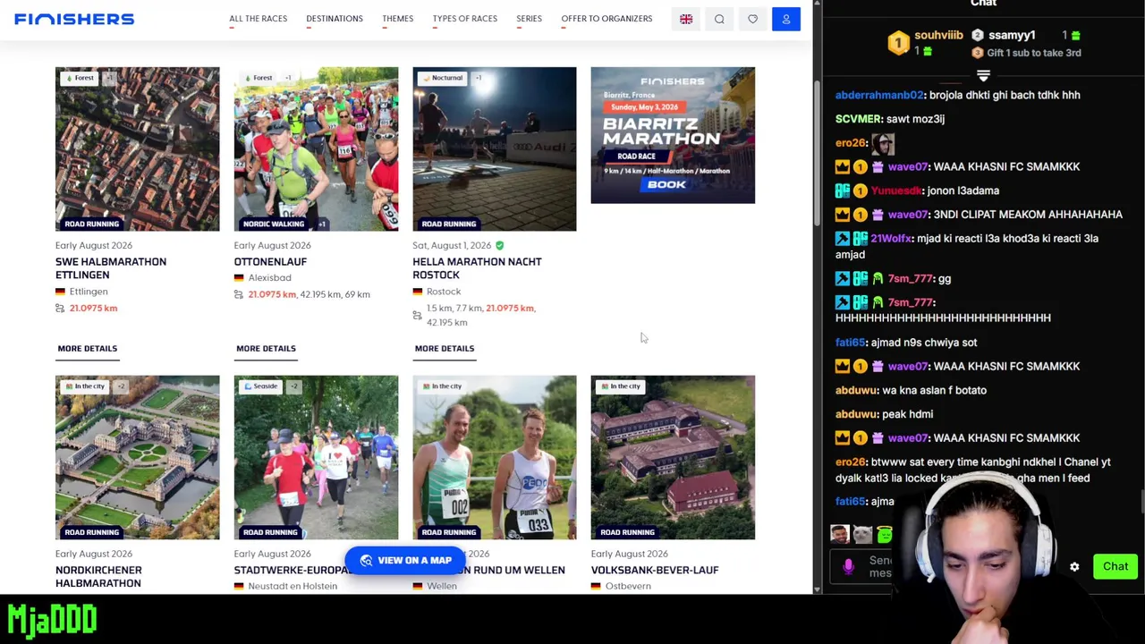Image resolution: width=1145 pixels, height=644 pixels.
Task: Click the distance icon under Alexisbad
Action: 239,294
